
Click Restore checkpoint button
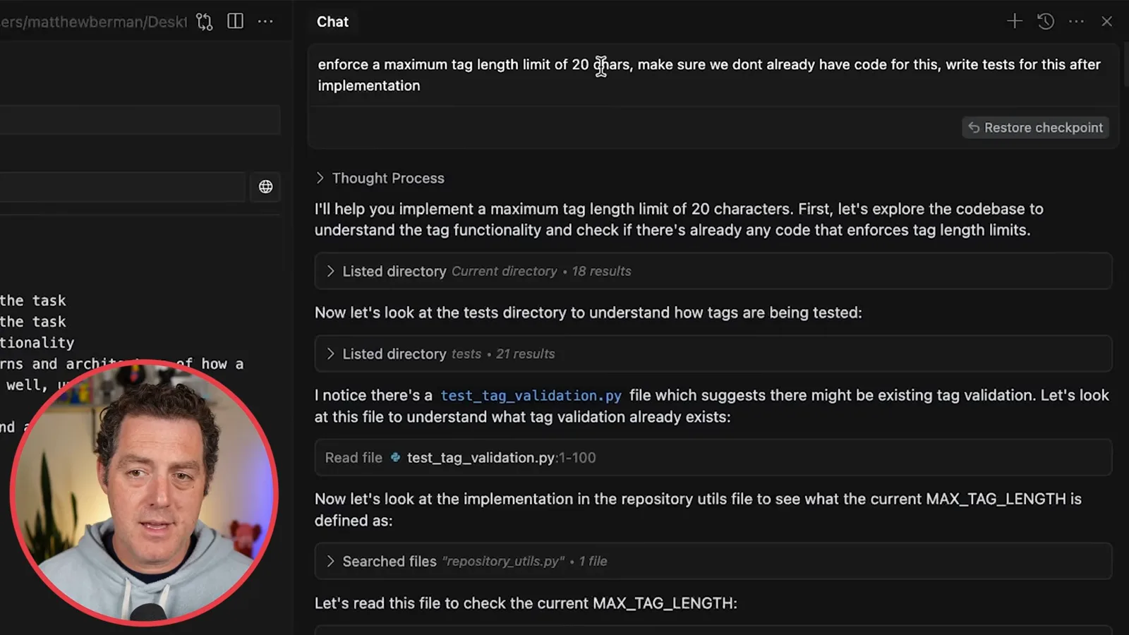click(x=1035, y=128)
